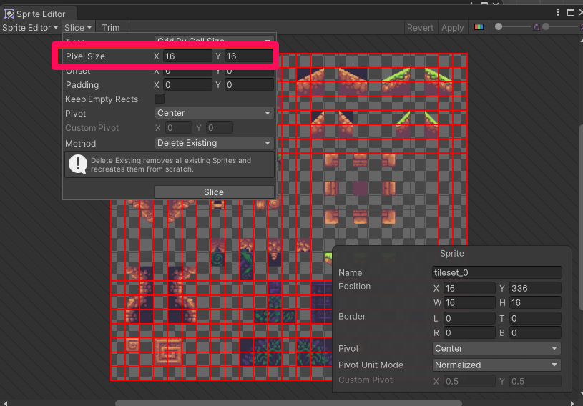Image resolution: width=583 pixels, height=406 pixels.
Task: Click the right scroll arrow at bottom
Action: 572,403
